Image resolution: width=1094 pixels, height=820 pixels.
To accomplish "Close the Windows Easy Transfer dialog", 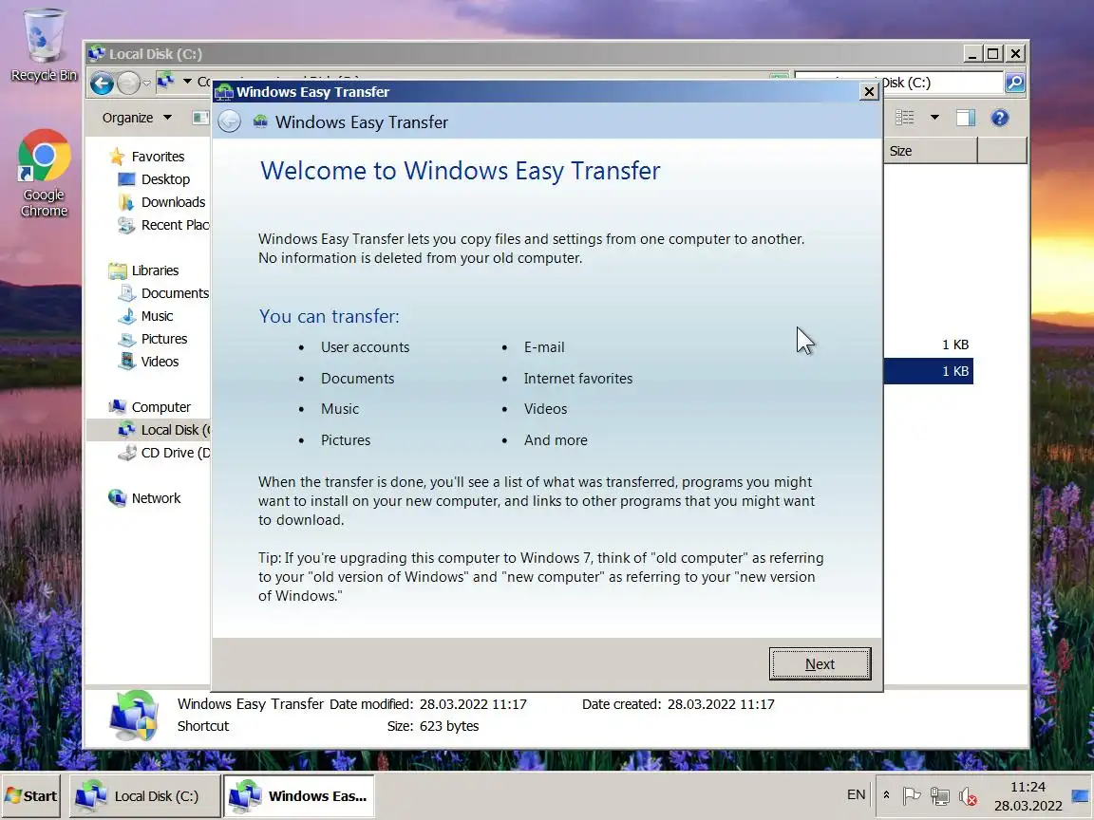I will [869, 91].
